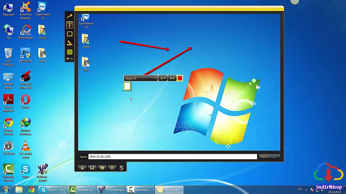Select the Ağ network desktop icon
Image resolution: width=346 pixels, height=194 pixels.
8,32
